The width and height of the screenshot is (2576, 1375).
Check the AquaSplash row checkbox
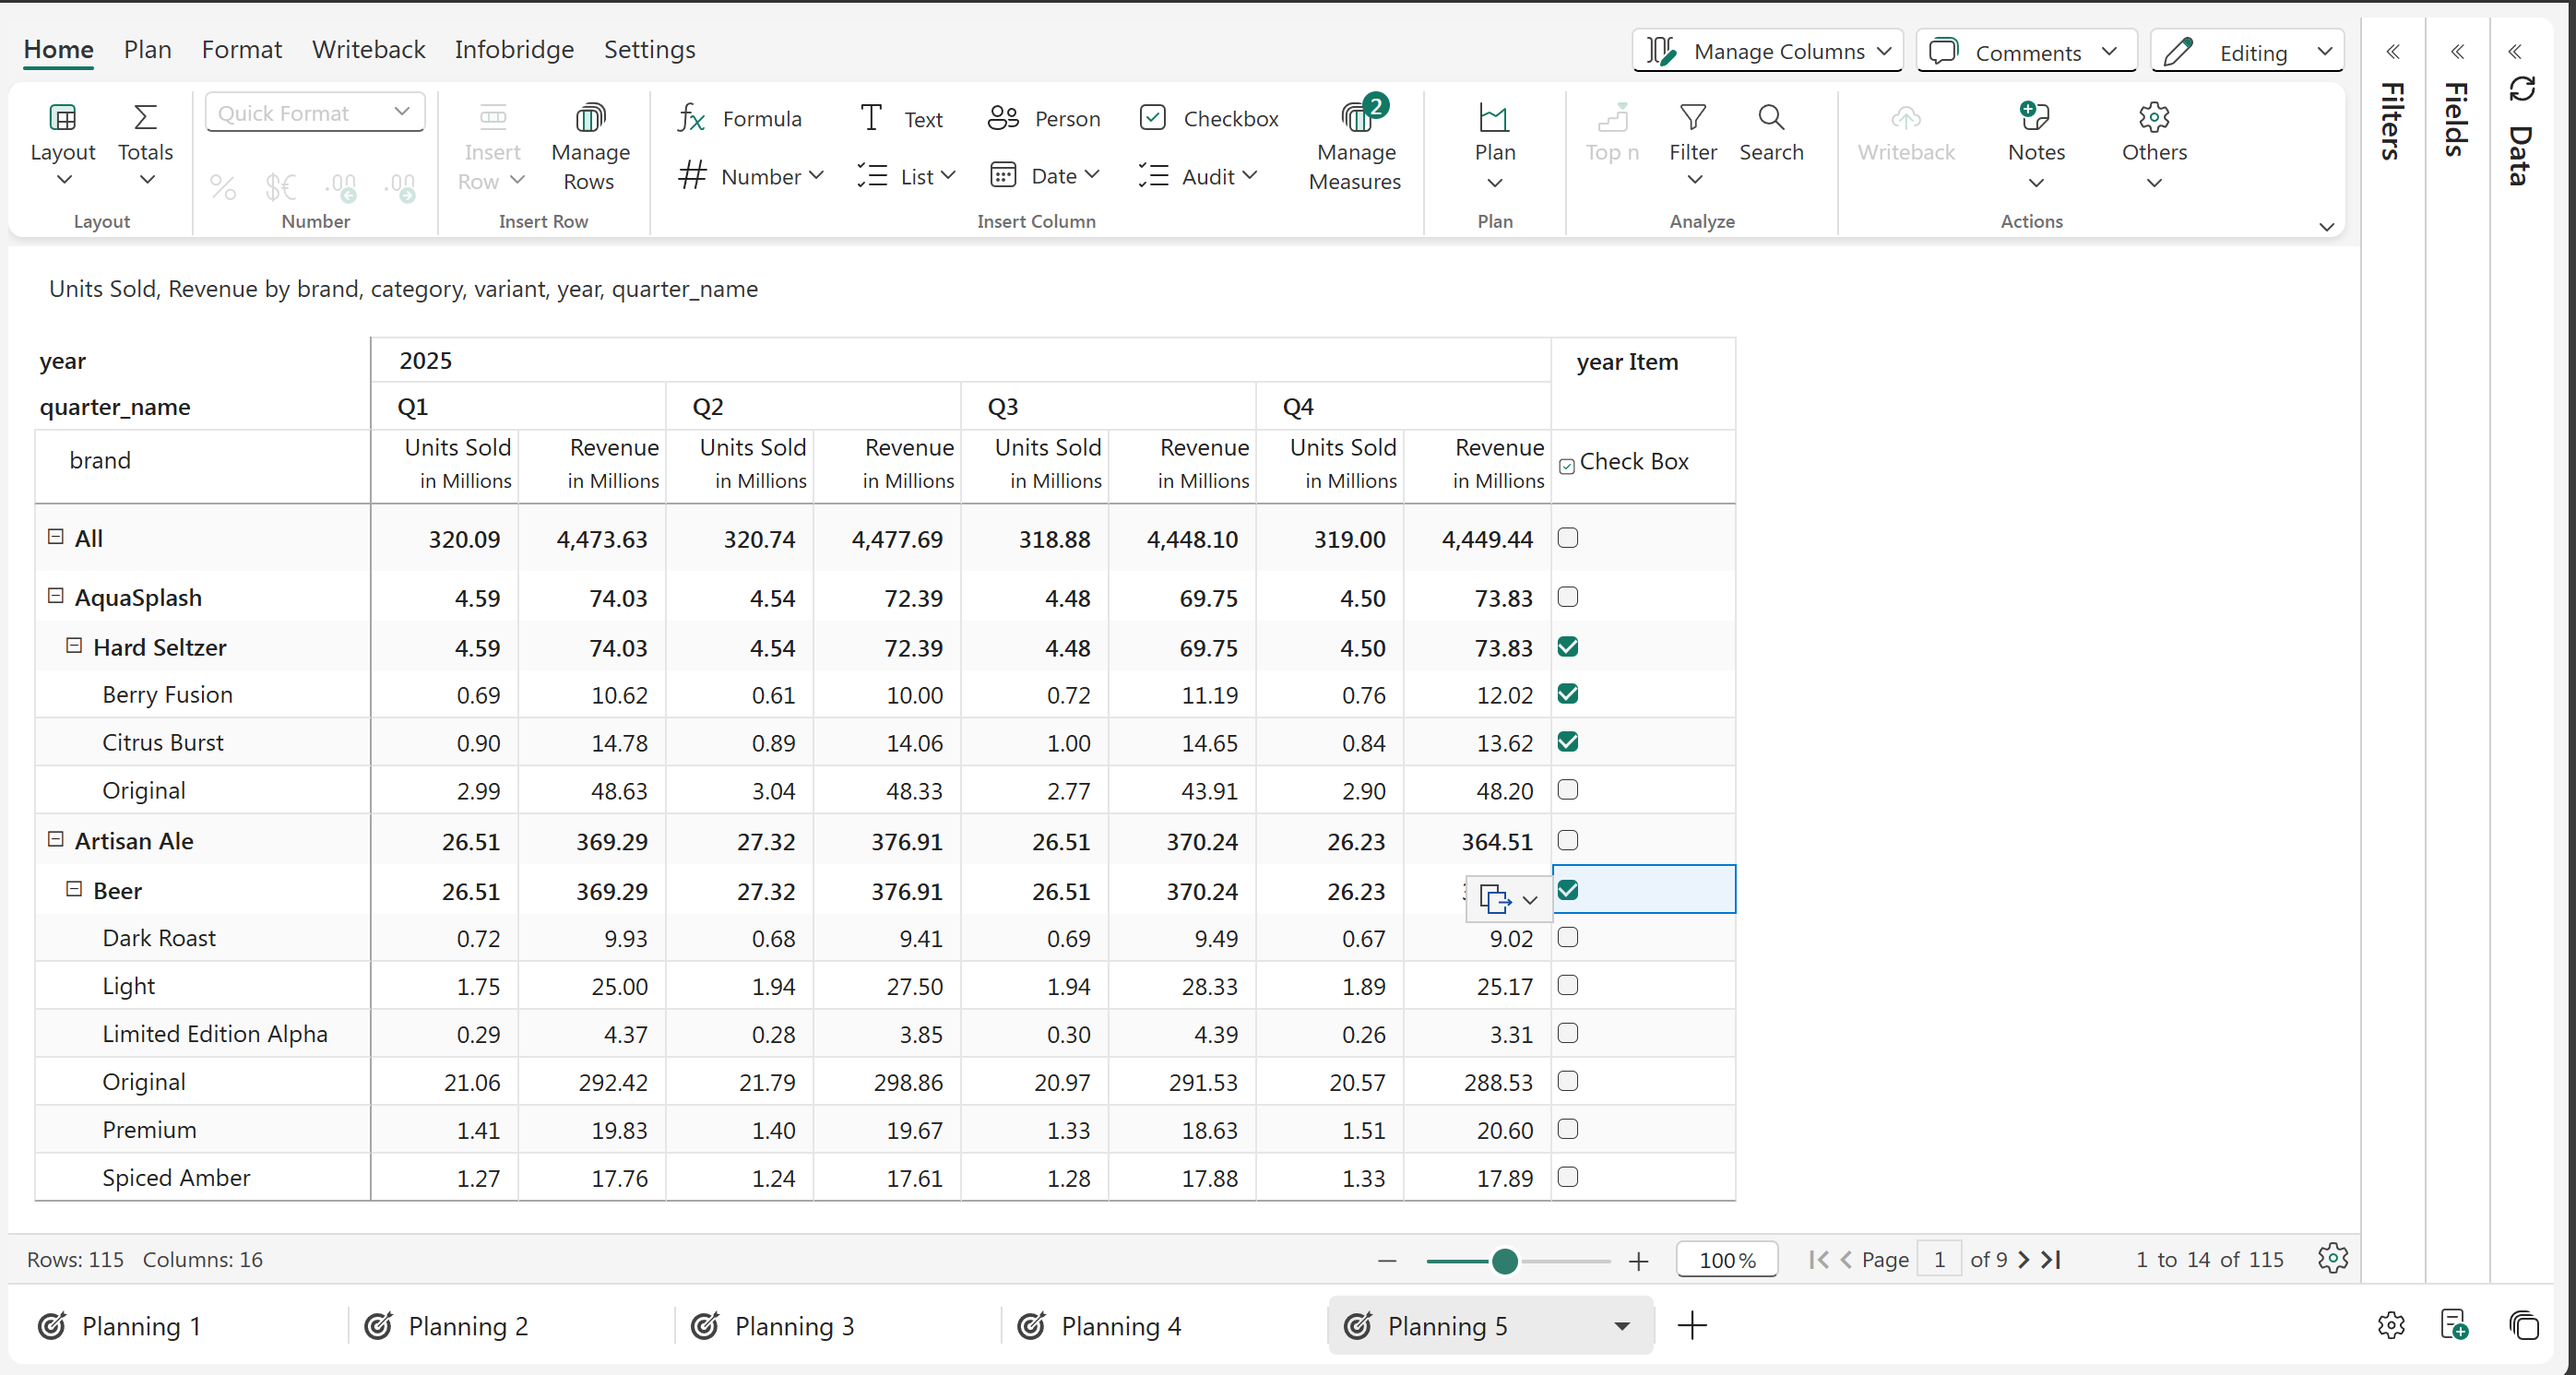click(x=1567, y=597)
